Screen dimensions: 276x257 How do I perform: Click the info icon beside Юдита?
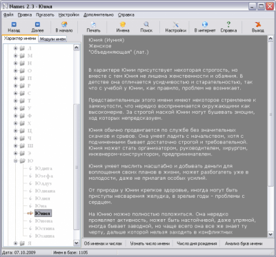click(30, 168)
